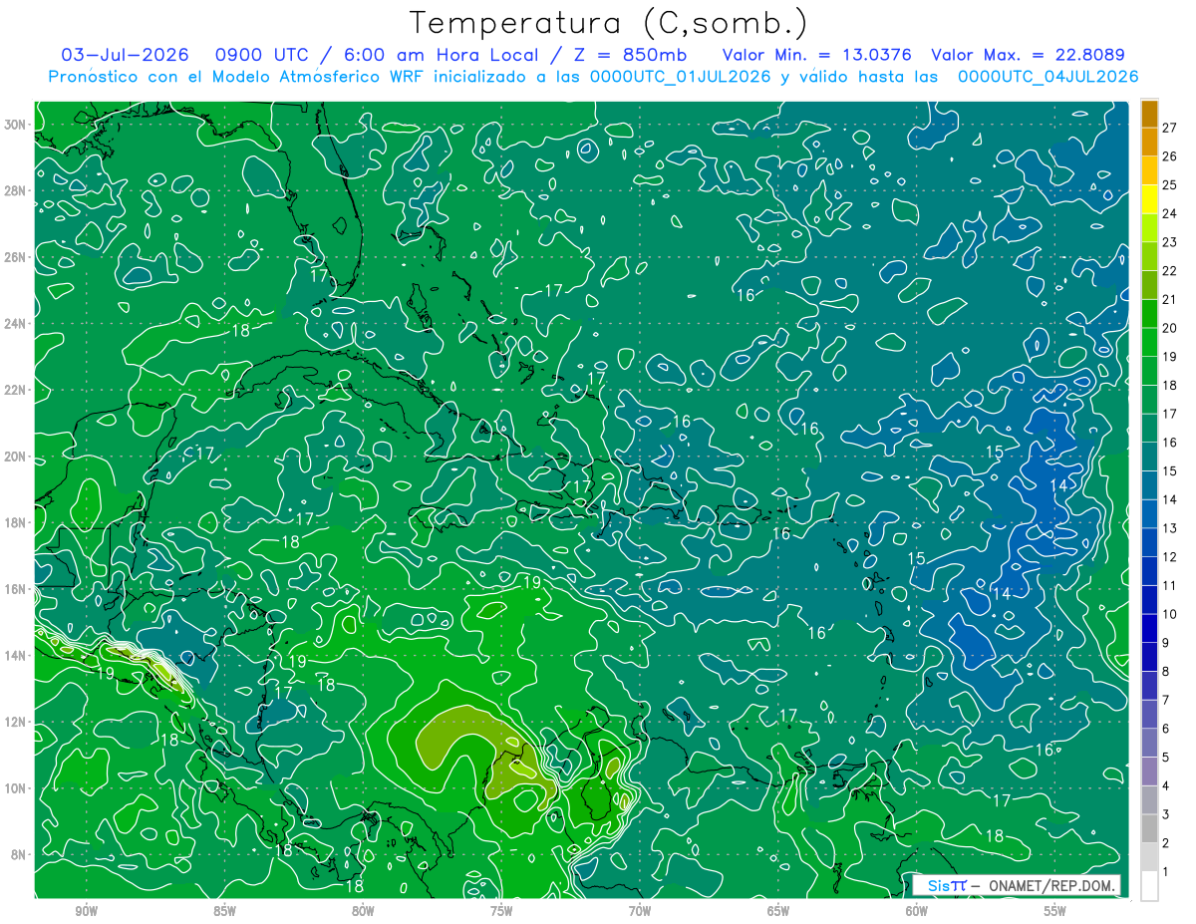Click the '18N' latitude axis label
This screenshot has height=924, width=1196.
point(16,522)
